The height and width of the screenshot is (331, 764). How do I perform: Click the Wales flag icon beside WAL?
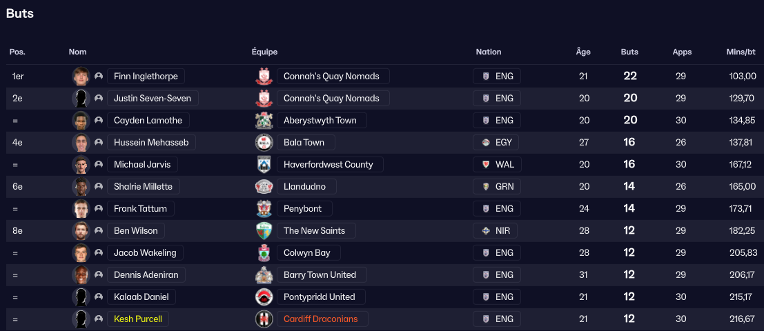coord(486,165)
